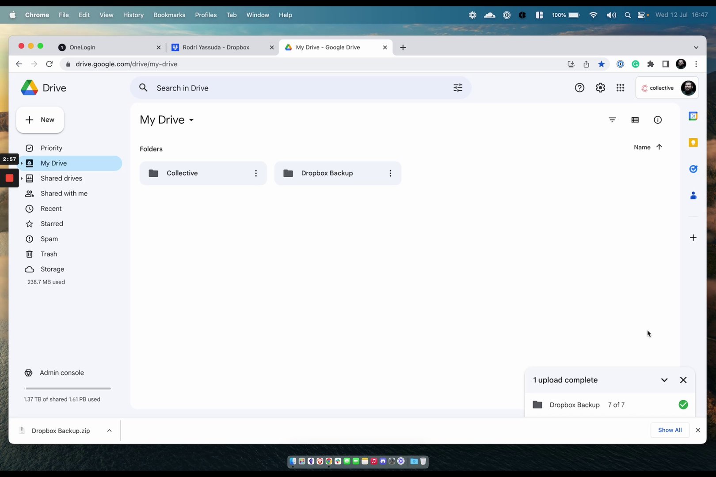
Task: Open Recent files
Action: pyautogui.click(x=70, y=208)
